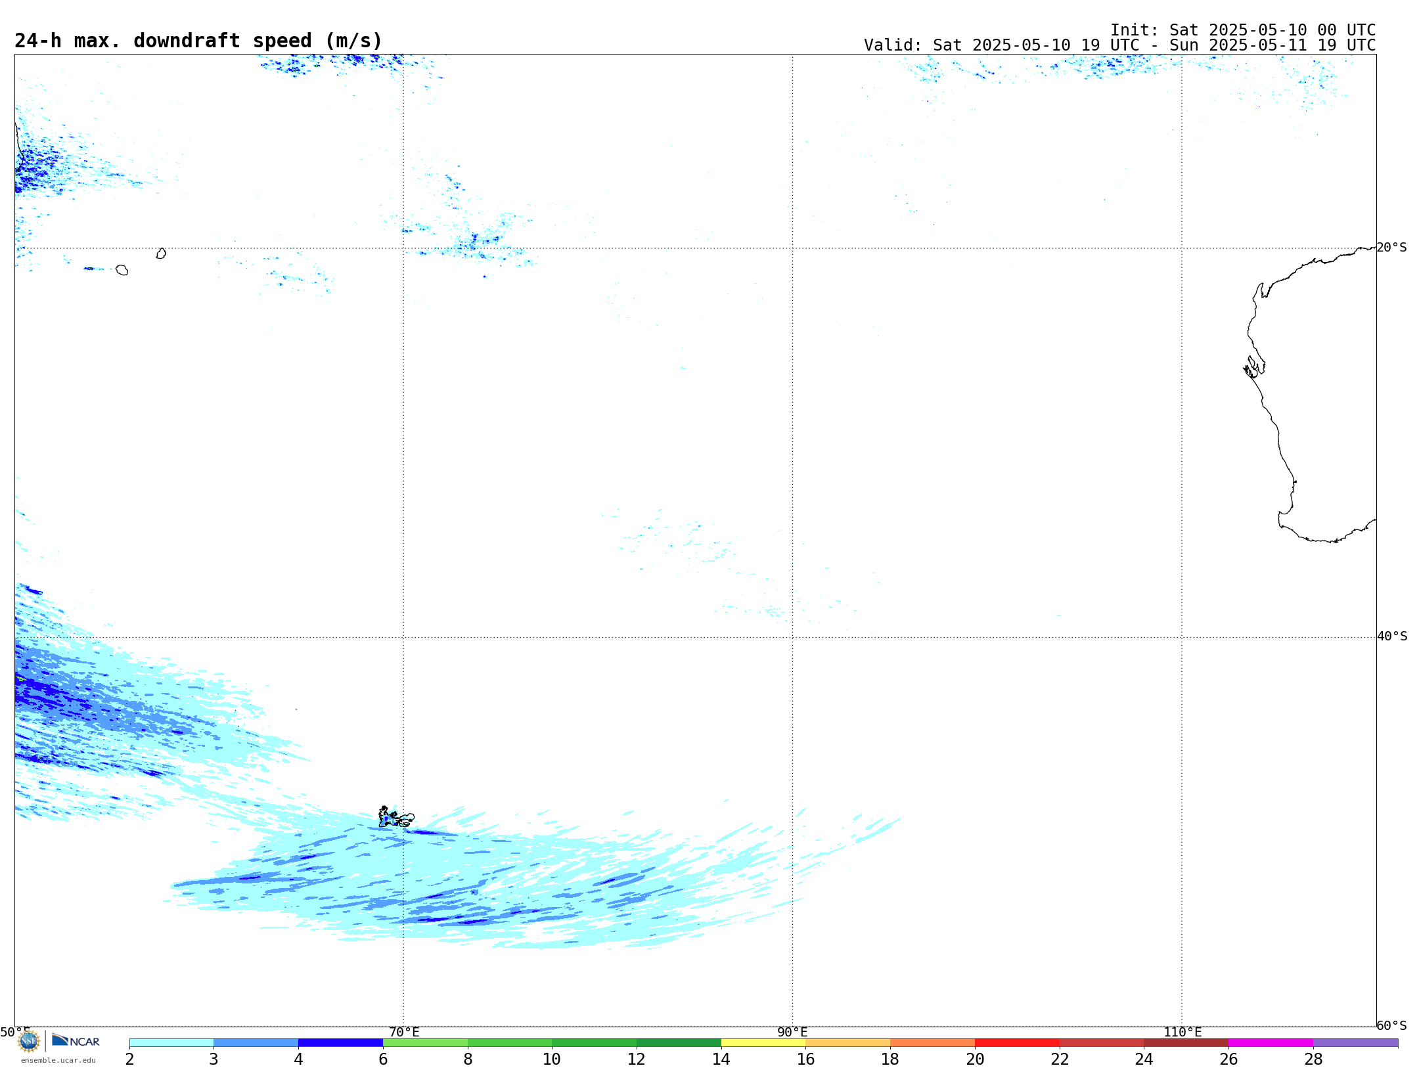This screenshot has width=1419, height=1068.
Task: Click the 40°S latitude label
Action: (x=1391, y=636)
